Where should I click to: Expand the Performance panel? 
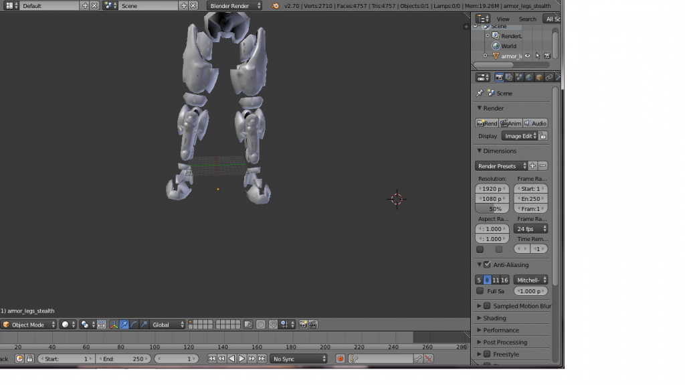501,330
